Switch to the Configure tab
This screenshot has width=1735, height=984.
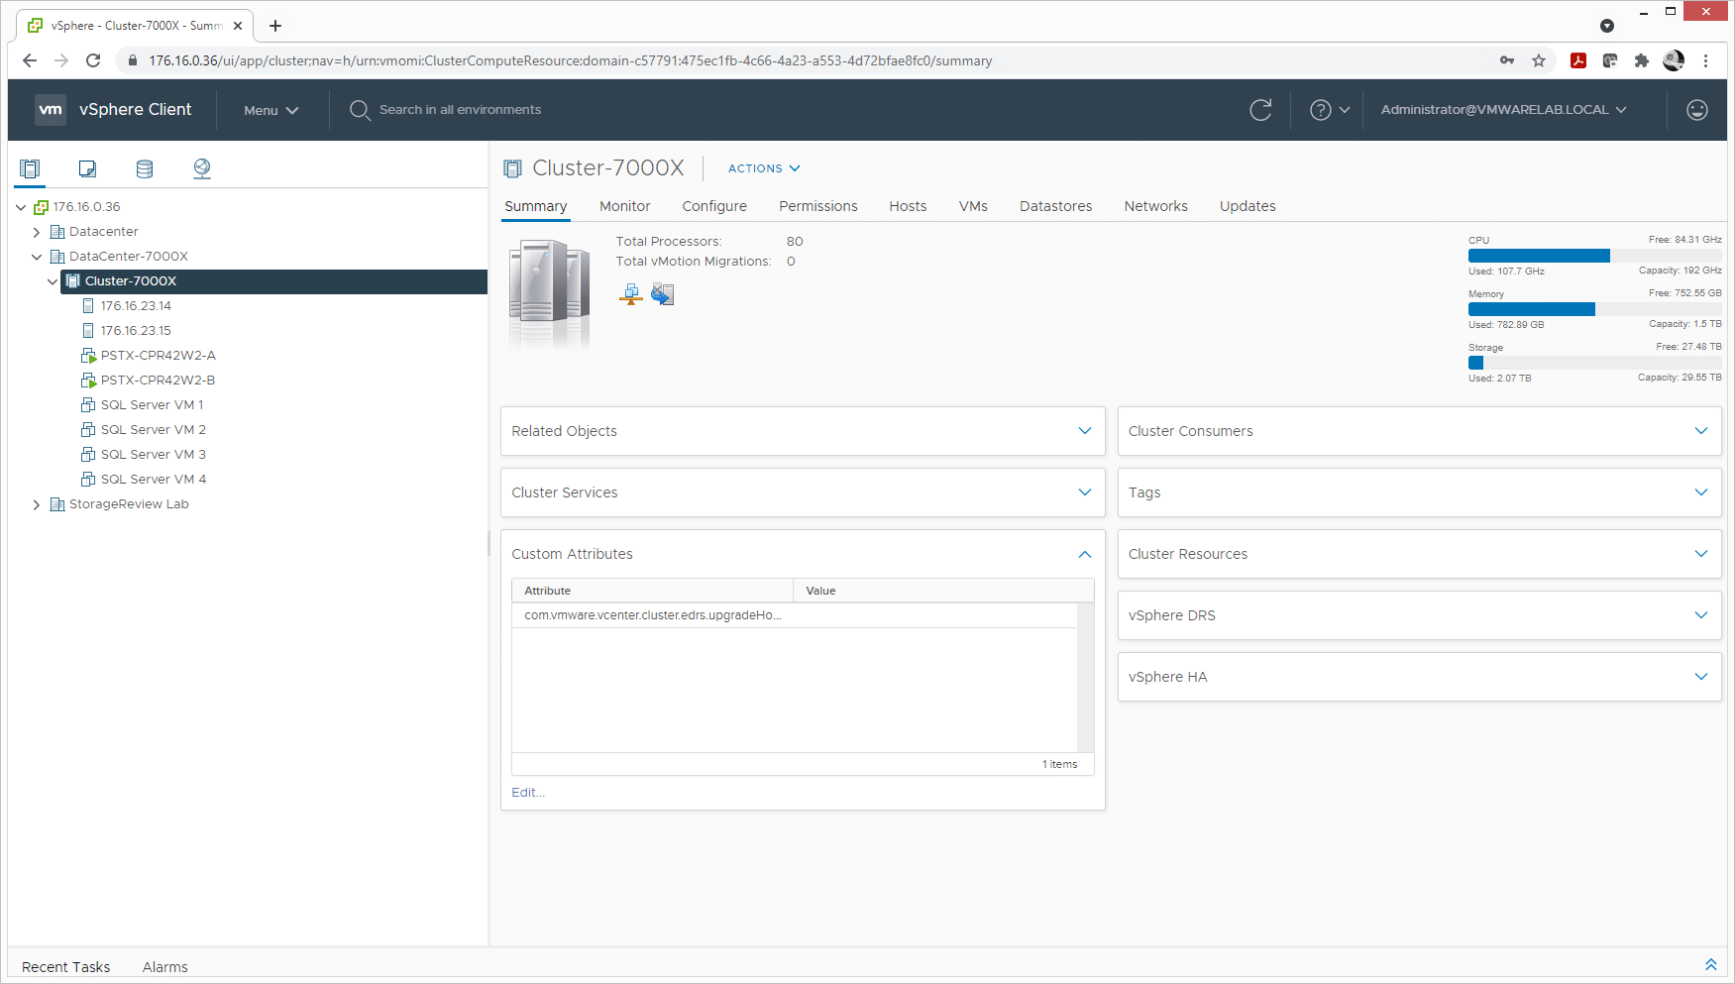pyautogui.click(x=714, y=206)
